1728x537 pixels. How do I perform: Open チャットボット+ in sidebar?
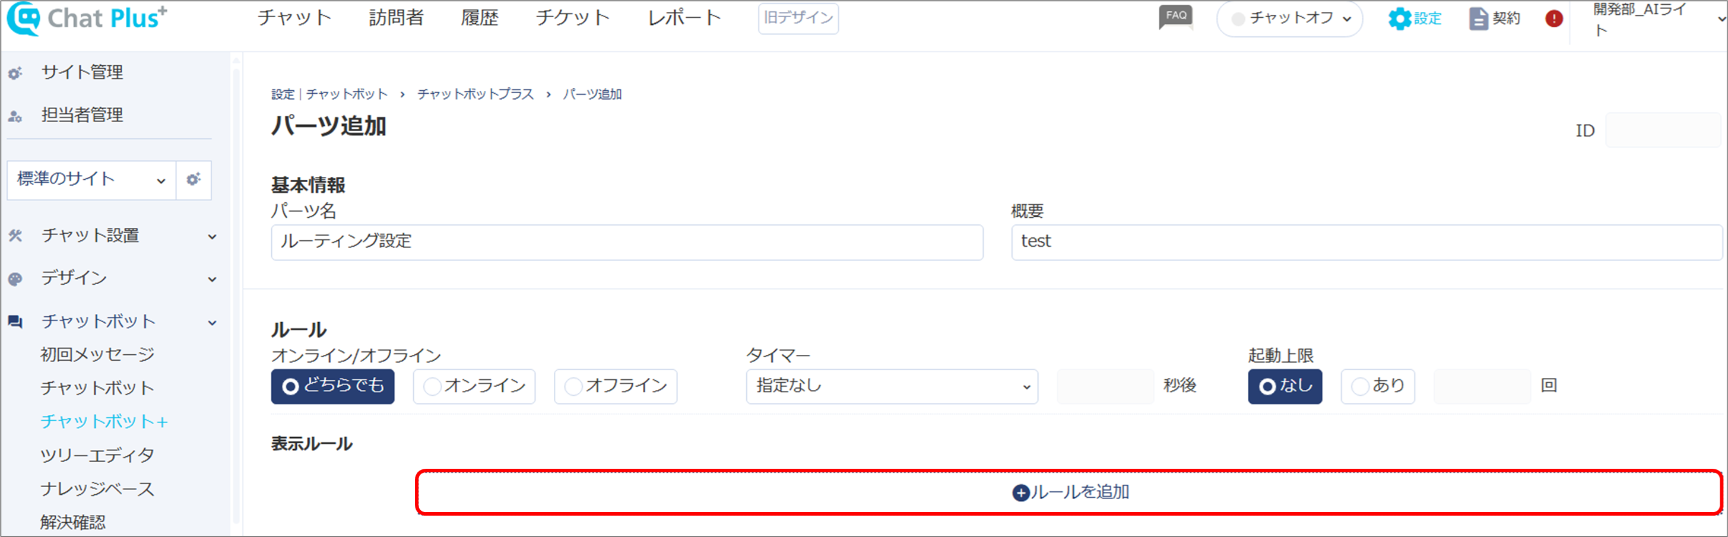point(104,422)
